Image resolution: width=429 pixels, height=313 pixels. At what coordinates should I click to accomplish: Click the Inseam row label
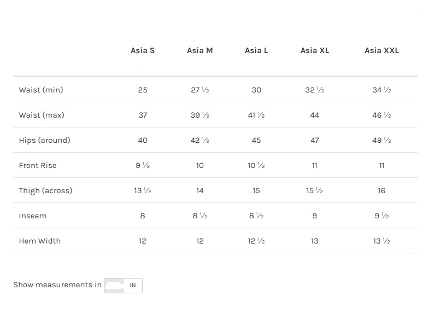pyautogui.click(x=33, y=216)
